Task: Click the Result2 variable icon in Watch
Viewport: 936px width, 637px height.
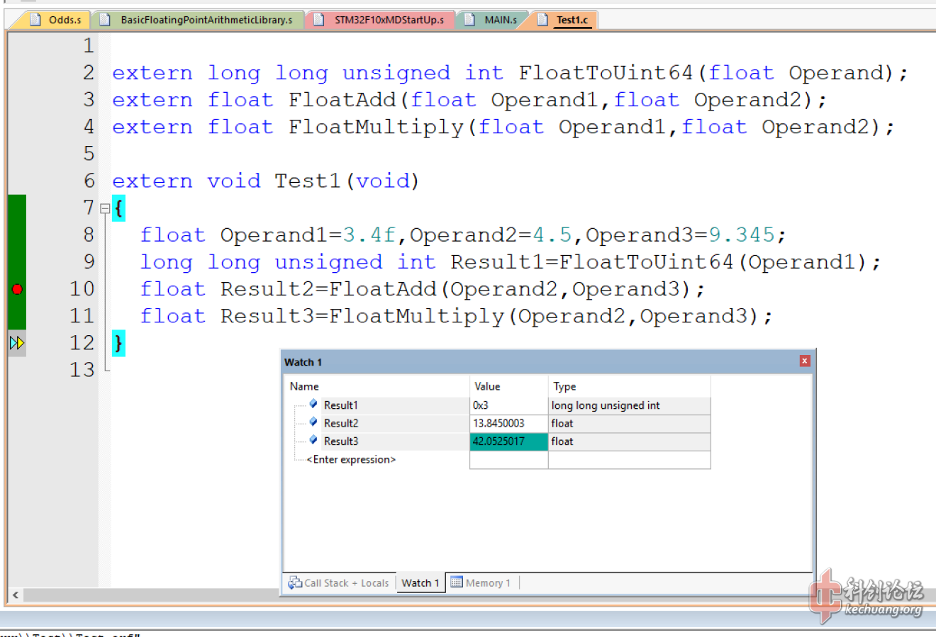Action: pyautogui.click(x=313, y=422)
